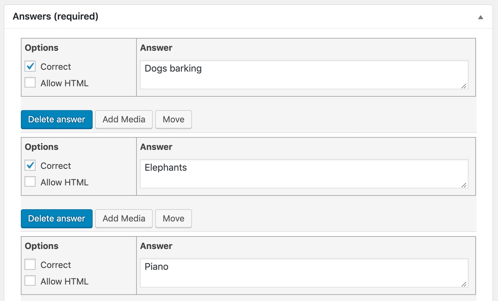Image resolution: width=498 pixels, height=301 pixels.
Task: Mark Piano as a Correct answer
Action: coord(30,264)
